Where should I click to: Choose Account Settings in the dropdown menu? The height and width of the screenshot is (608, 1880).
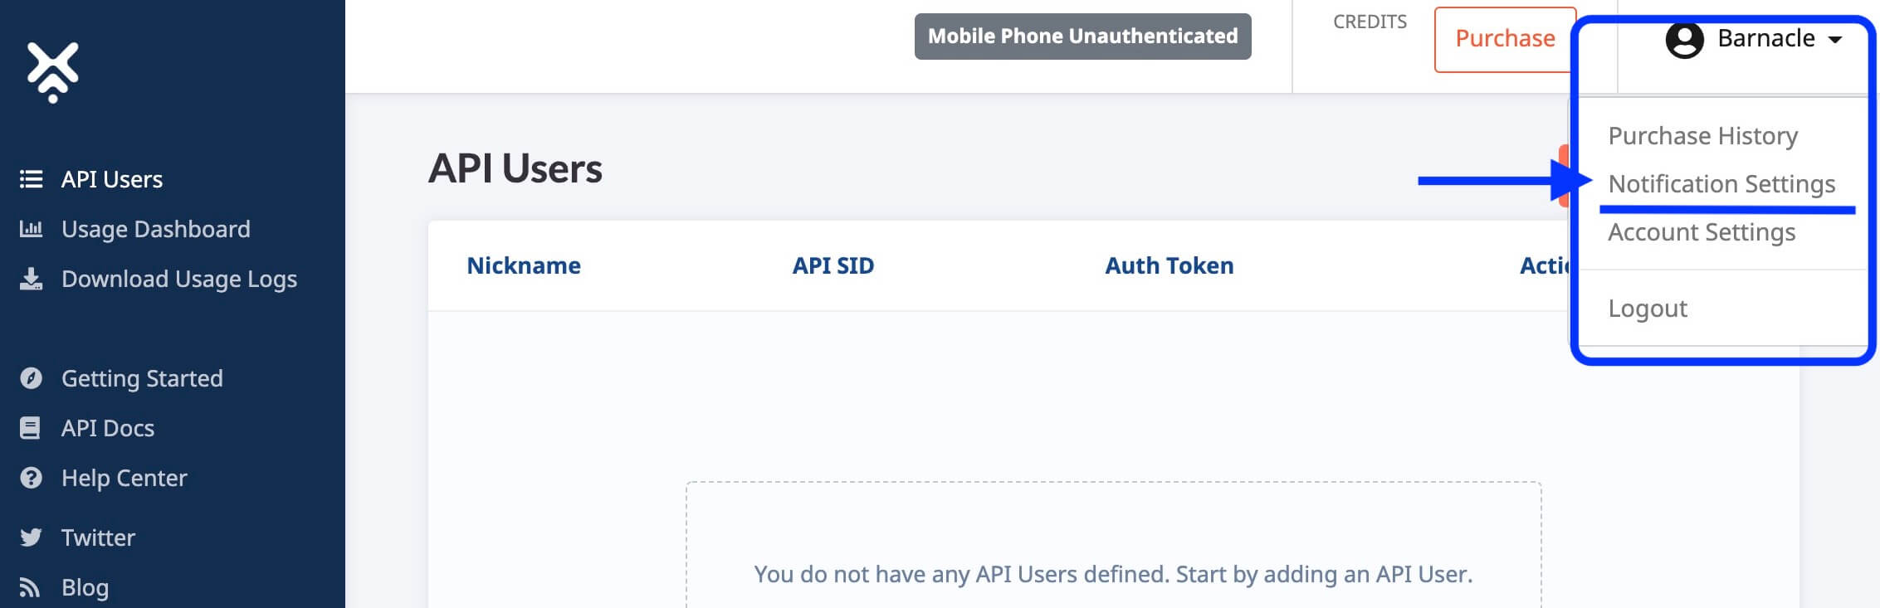click(x=1701, y=232)
